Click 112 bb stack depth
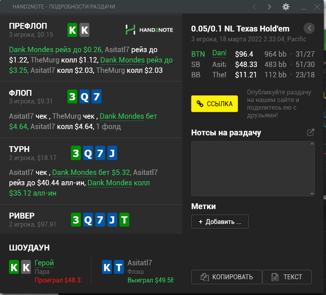 coord(275,75)
